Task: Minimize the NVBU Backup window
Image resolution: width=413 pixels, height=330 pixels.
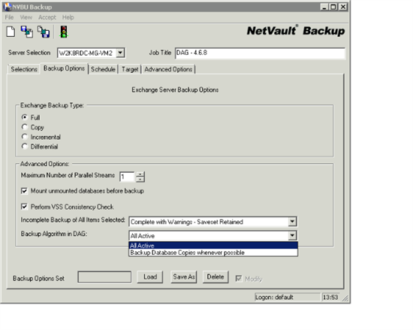Action: point(324,7)
